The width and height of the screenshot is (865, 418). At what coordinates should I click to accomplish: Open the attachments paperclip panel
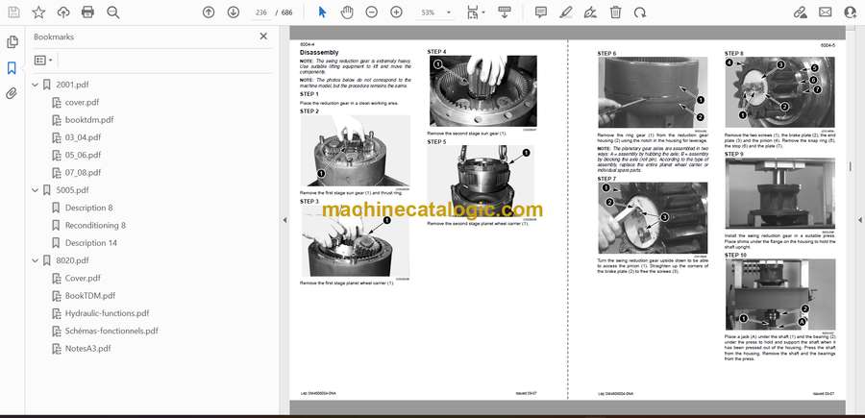coord(12,93)
